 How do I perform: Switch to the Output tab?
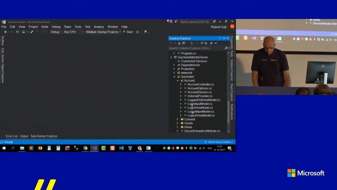(24, 136)
